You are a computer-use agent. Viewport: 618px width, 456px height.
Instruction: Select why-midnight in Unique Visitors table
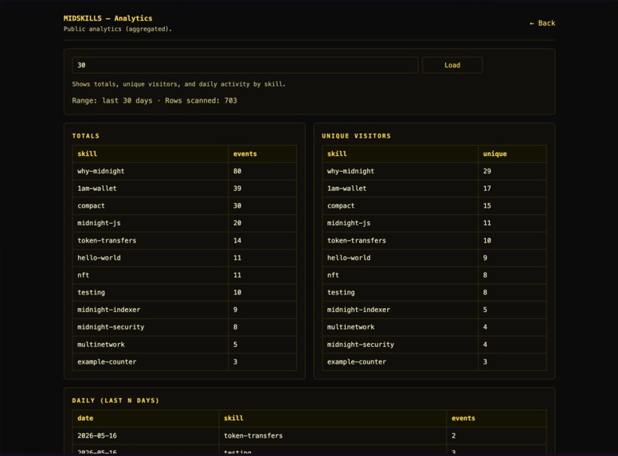pos(350,171)
